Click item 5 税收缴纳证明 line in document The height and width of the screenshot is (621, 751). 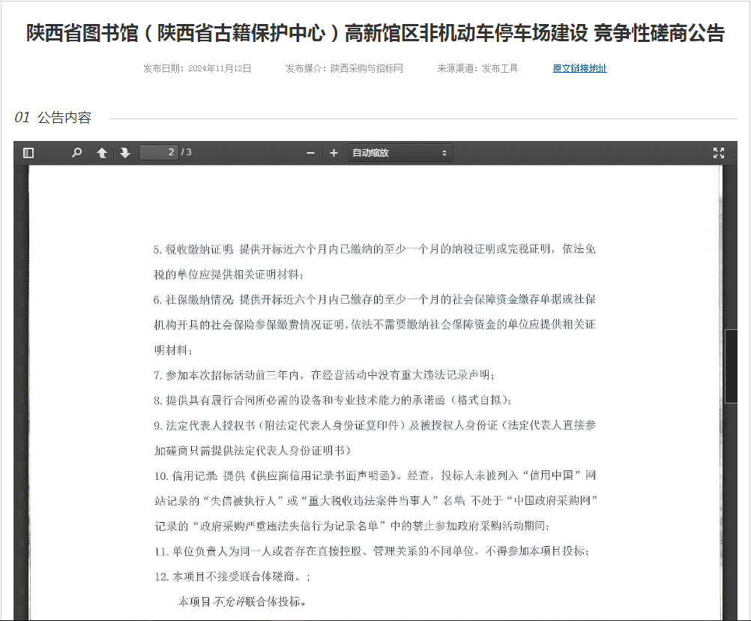point(374,249)
